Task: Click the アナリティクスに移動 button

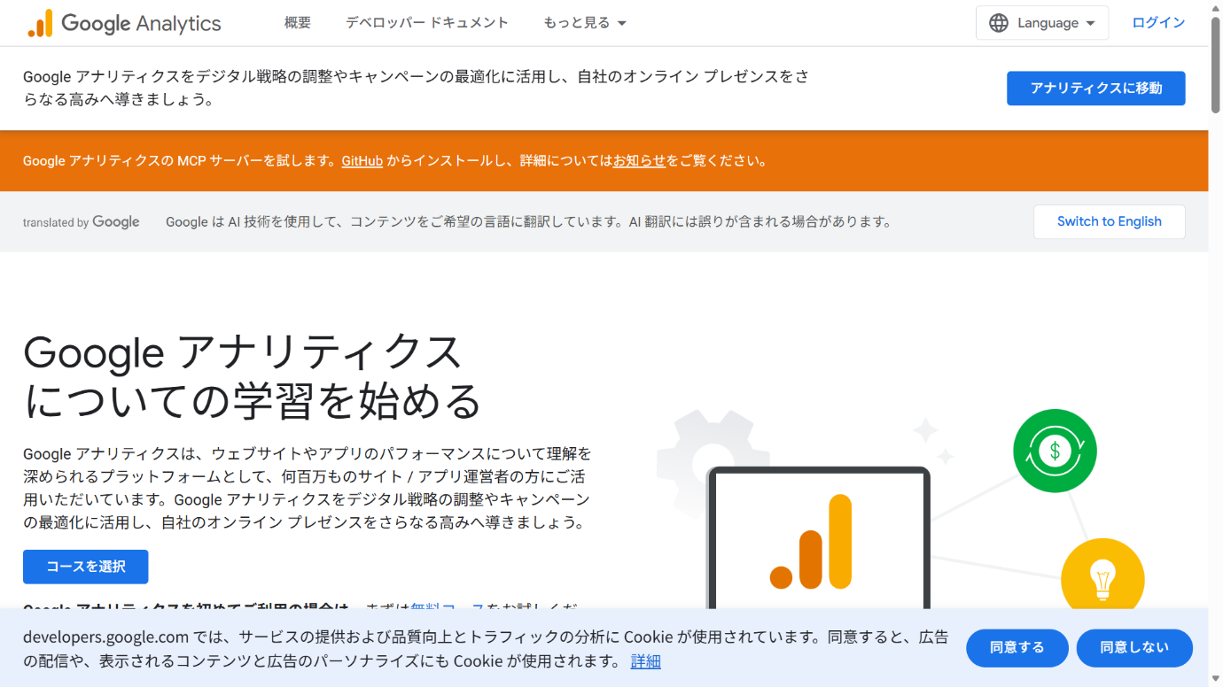Action: [1095, 89]
